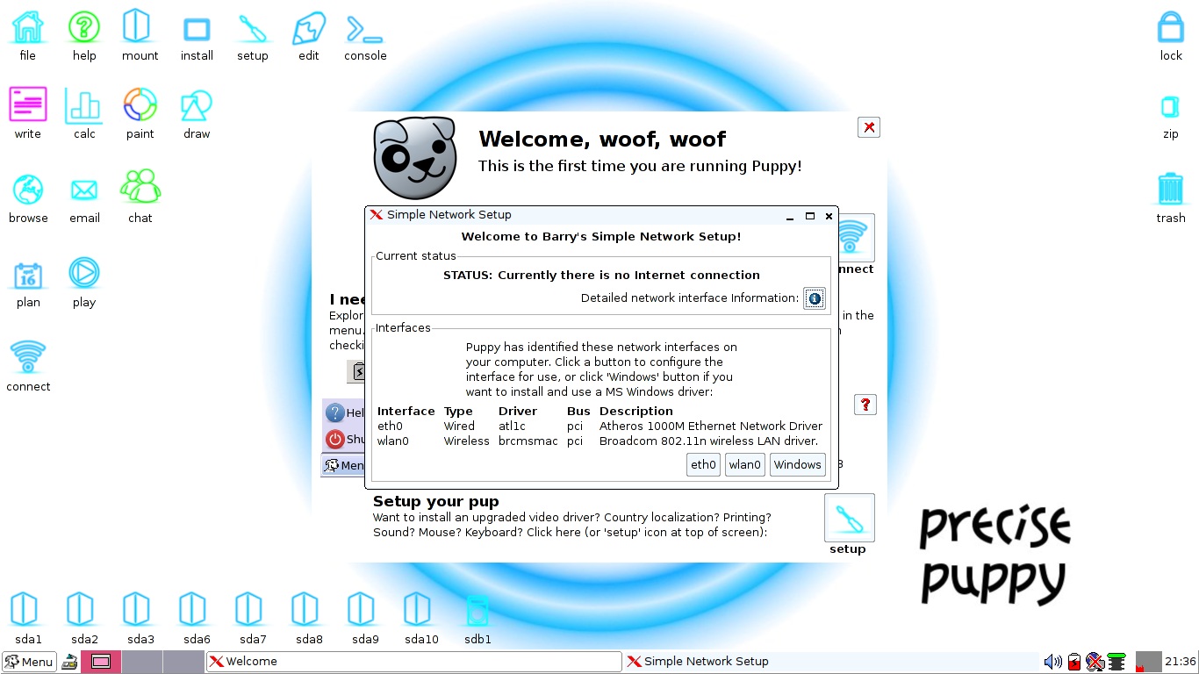Open the setup icon at top of desktop
This screenshot has width=1199, height=674.
pos(253,29)
